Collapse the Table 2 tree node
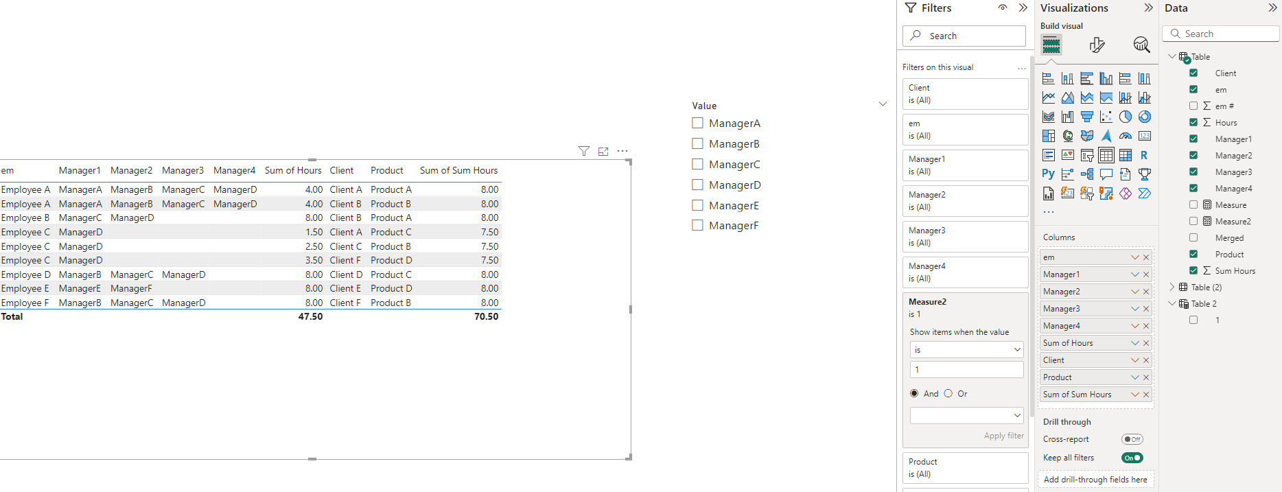 point(1172,303)
